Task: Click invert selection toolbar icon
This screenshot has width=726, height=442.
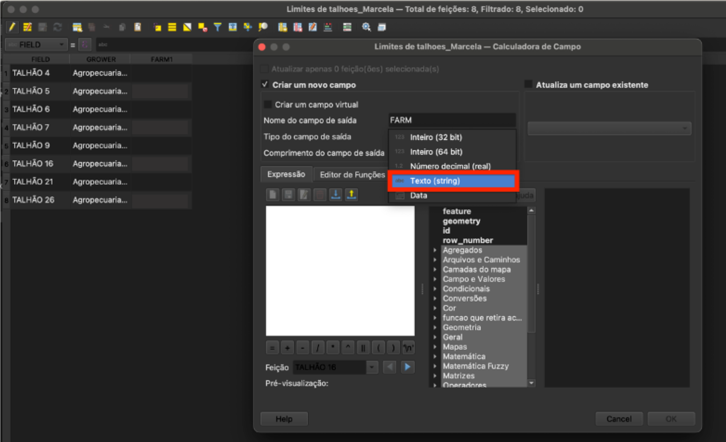Action: (187, 27)
